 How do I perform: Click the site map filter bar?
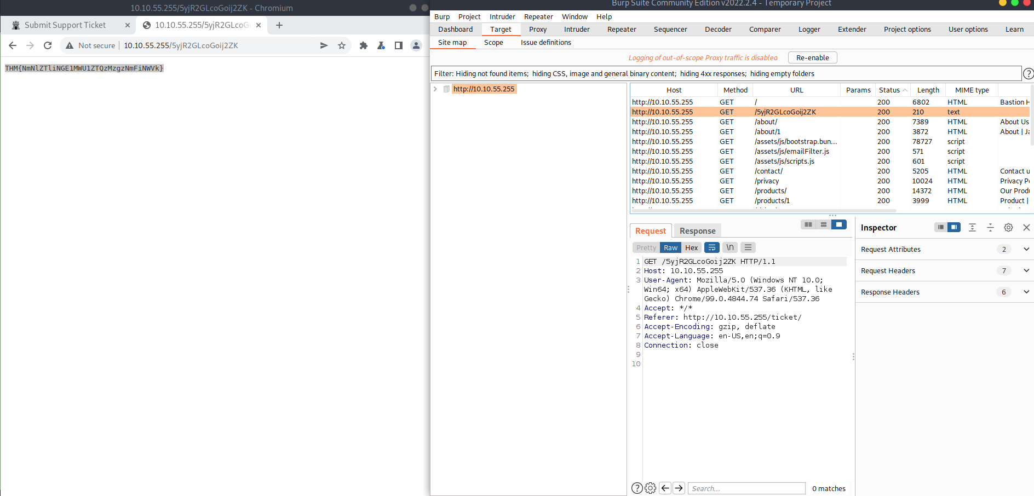coord(726,74)
